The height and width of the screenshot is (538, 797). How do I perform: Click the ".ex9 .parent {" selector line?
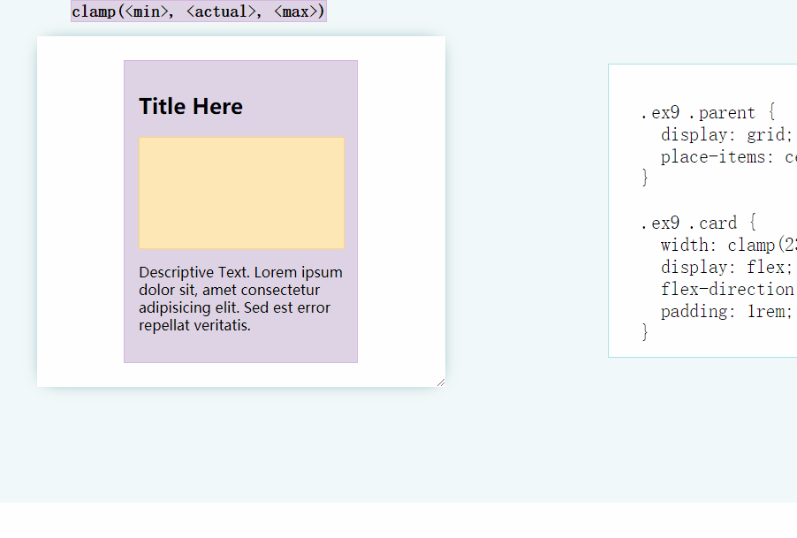[708, 113]
